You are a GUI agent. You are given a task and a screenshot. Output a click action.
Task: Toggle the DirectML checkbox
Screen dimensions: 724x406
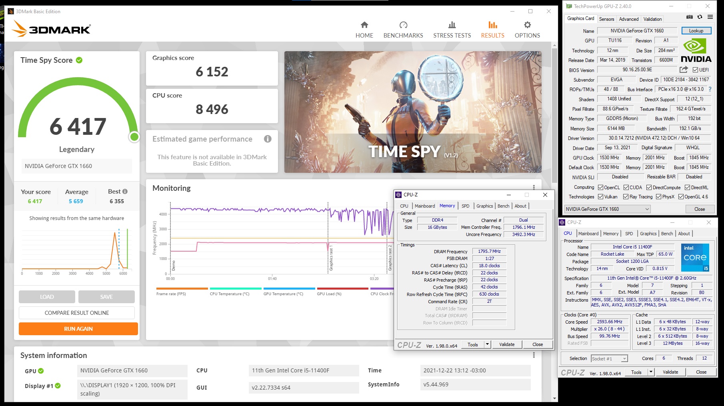tap(687, 188)
